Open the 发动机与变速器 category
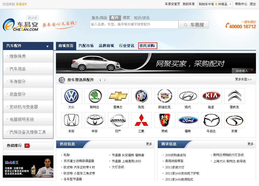259x186 pixels. click(28, 107)
